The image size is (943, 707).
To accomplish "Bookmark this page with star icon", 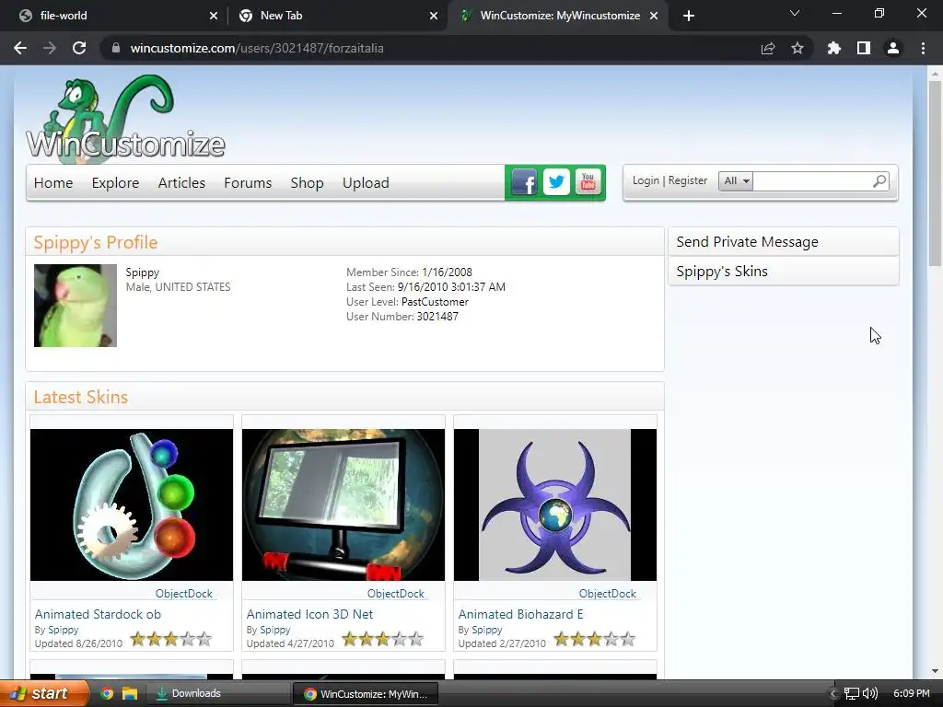I will pos(797,48).
